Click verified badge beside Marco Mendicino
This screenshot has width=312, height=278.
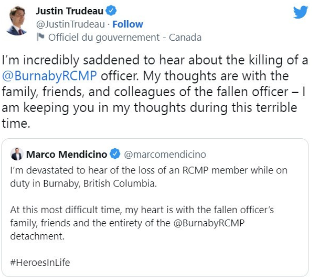115,153
